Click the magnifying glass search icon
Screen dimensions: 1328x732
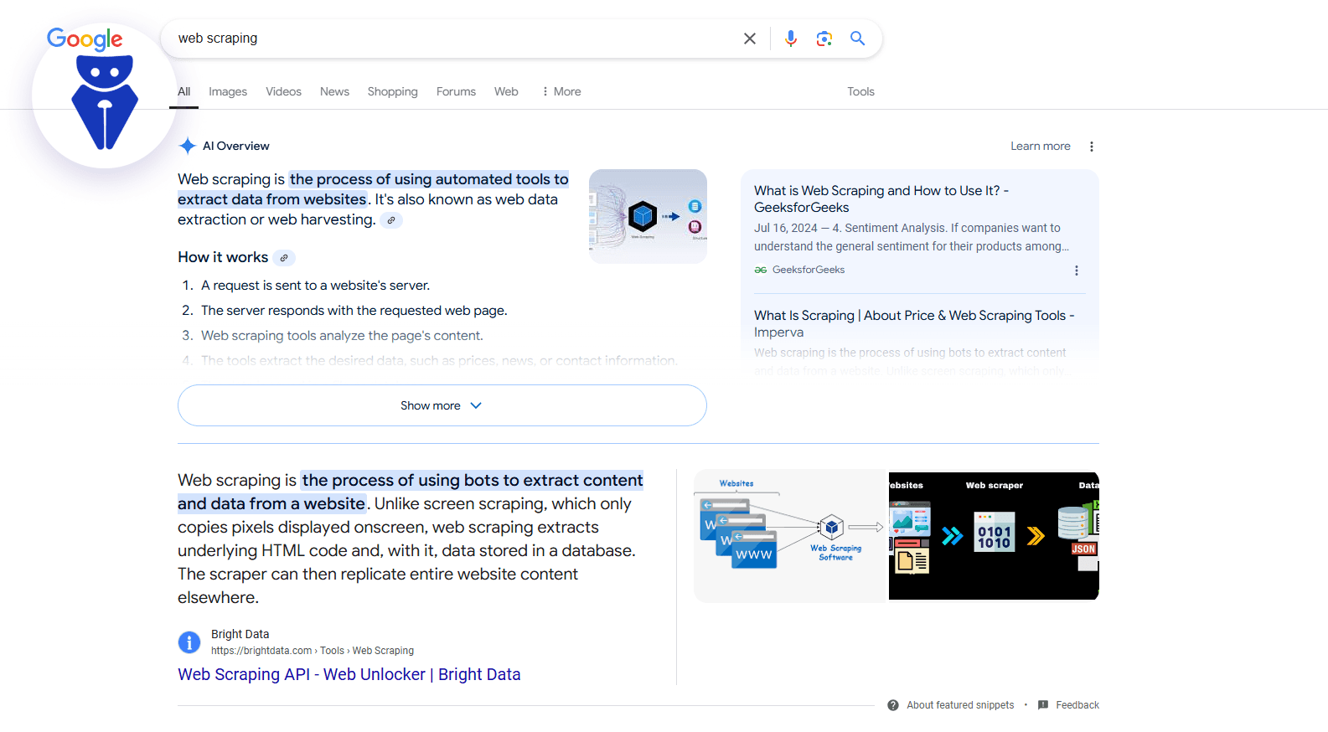tap(857, 39)
